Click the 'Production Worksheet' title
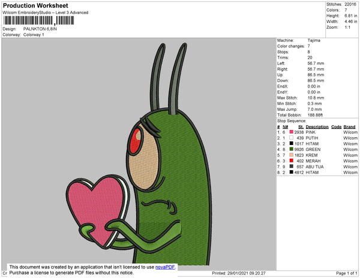 pyautogui.click(x=35, y=6)
